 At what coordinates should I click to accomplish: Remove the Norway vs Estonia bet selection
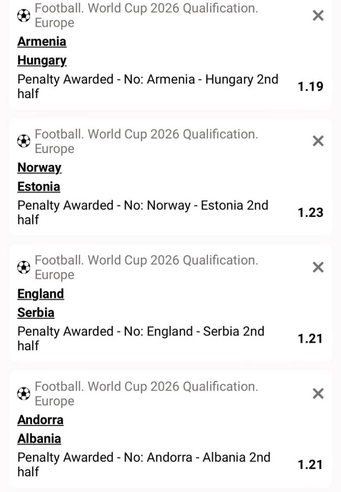coord(318,141)
